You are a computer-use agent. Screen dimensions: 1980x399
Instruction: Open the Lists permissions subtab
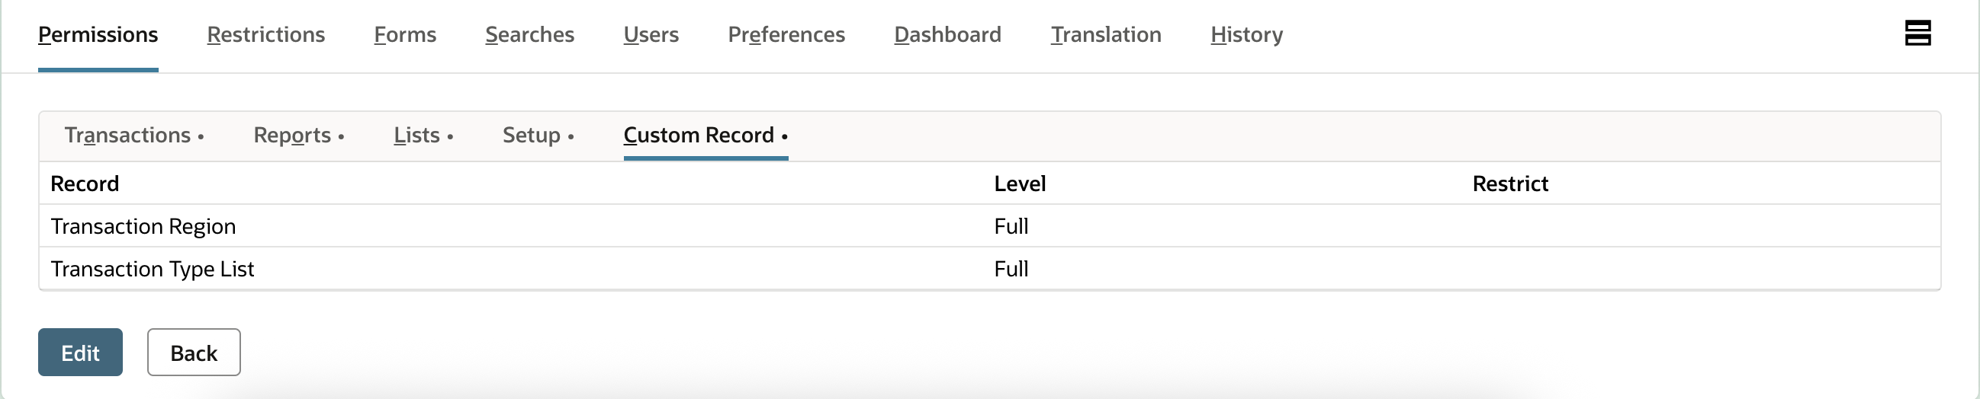(x=416, y=136)
